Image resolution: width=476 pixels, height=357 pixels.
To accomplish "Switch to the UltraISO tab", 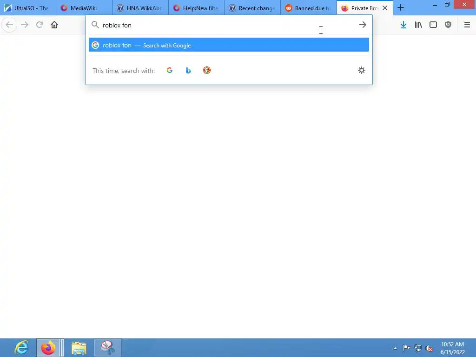I will pos(28,8).
